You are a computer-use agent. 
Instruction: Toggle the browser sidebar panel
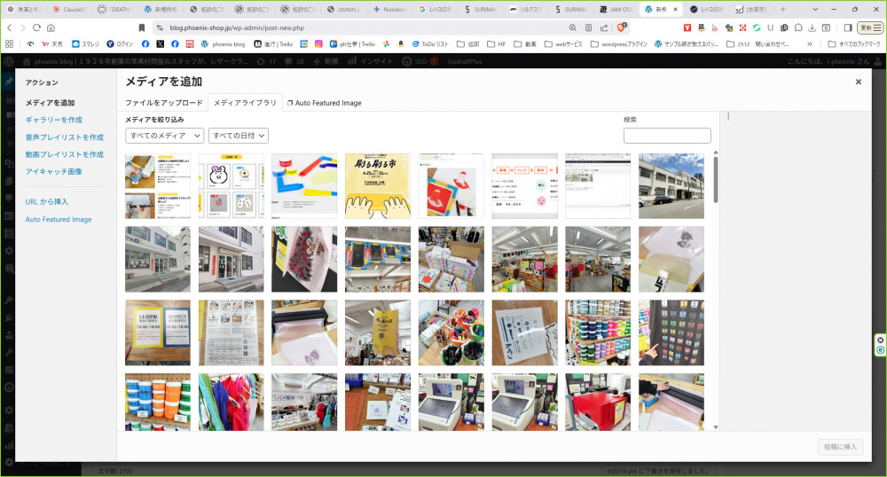tap(848, 27)
